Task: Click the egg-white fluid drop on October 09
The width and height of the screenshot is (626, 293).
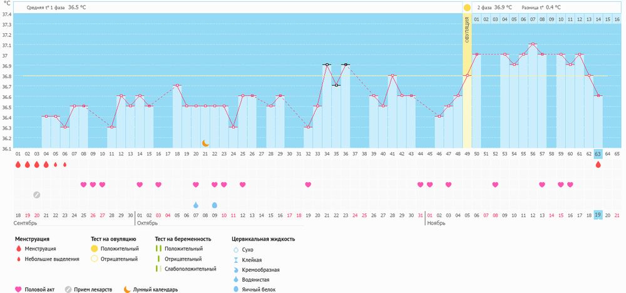Action: [x=215, y=205]
